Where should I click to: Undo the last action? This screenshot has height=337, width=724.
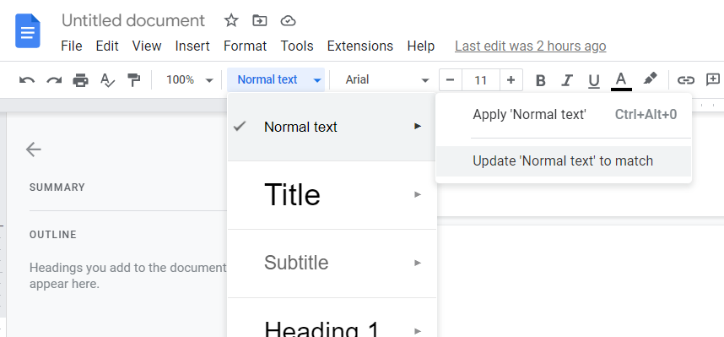pyautogui.click(x=27, y=80)
